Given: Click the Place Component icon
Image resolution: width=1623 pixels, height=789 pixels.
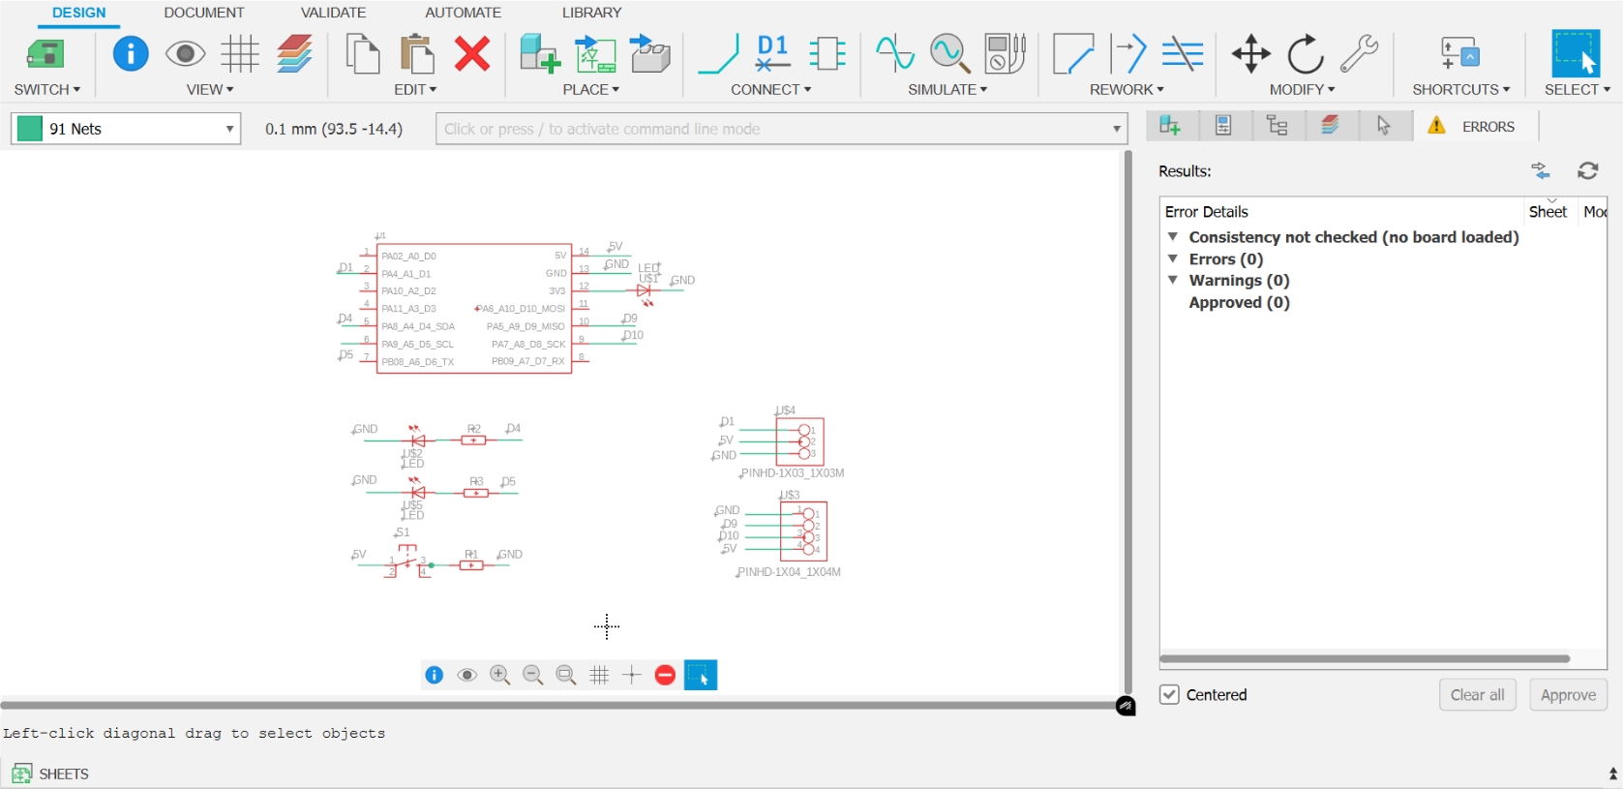Looking at the screenshot, I should click(x=539, y=54).
